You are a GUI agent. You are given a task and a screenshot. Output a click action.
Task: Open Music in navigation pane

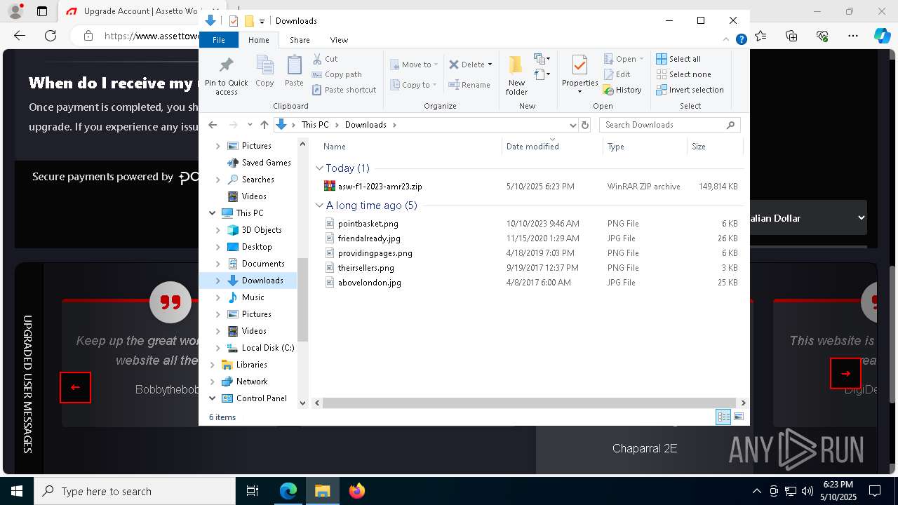pyautogui.click(x=253, y=297)
